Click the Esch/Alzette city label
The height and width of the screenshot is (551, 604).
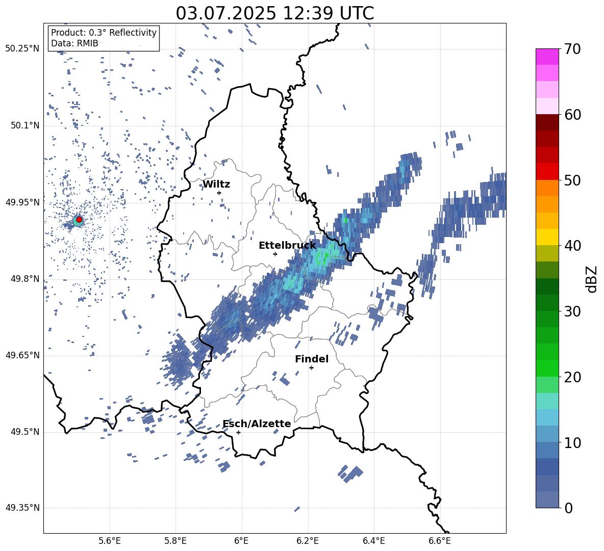tap(257, 424)
